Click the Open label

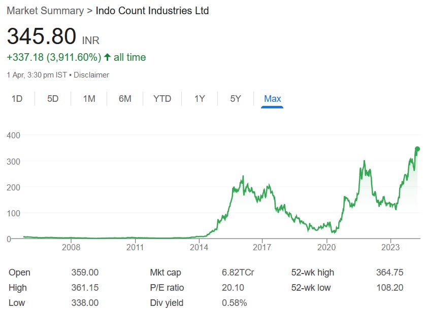[19, 272]
